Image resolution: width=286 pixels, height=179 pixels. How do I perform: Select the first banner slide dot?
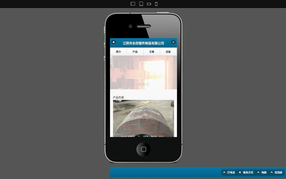(x=139, y=84)
